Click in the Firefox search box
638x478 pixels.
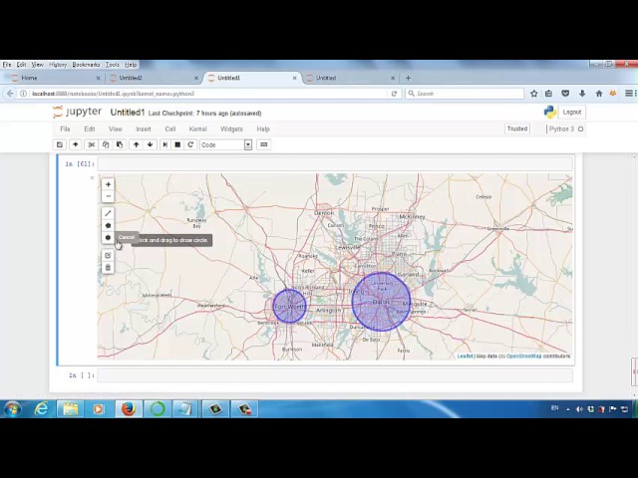(x=465, y=94)
